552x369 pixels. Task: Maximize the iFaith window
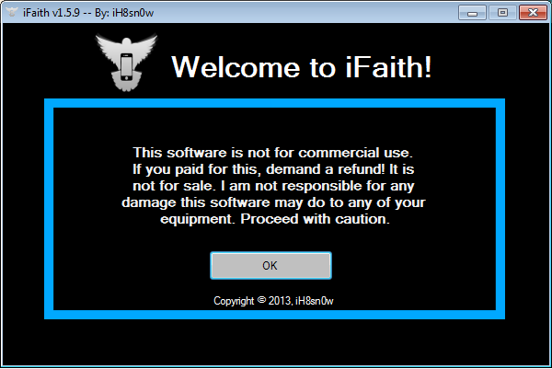[x=501, y=12]
